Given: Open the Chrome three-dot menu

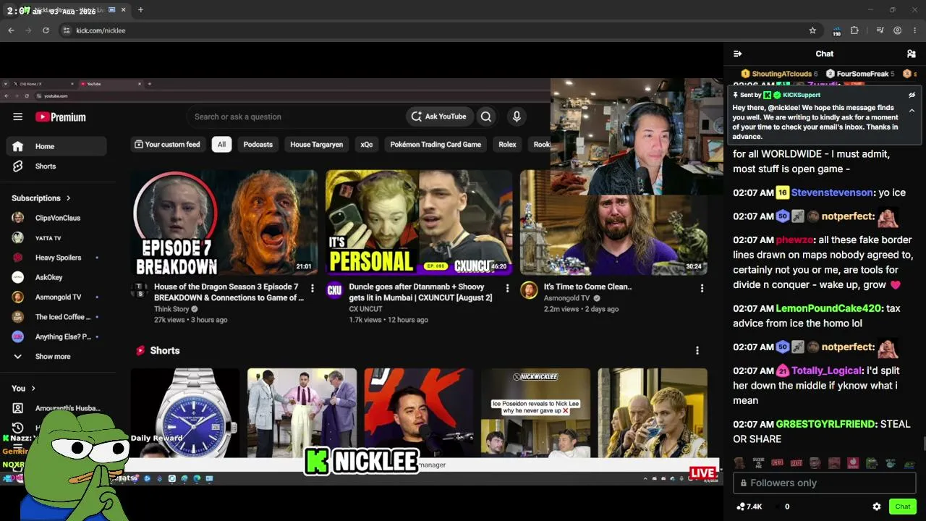Looking at the screenshot, I should click(x=915, y=30).
